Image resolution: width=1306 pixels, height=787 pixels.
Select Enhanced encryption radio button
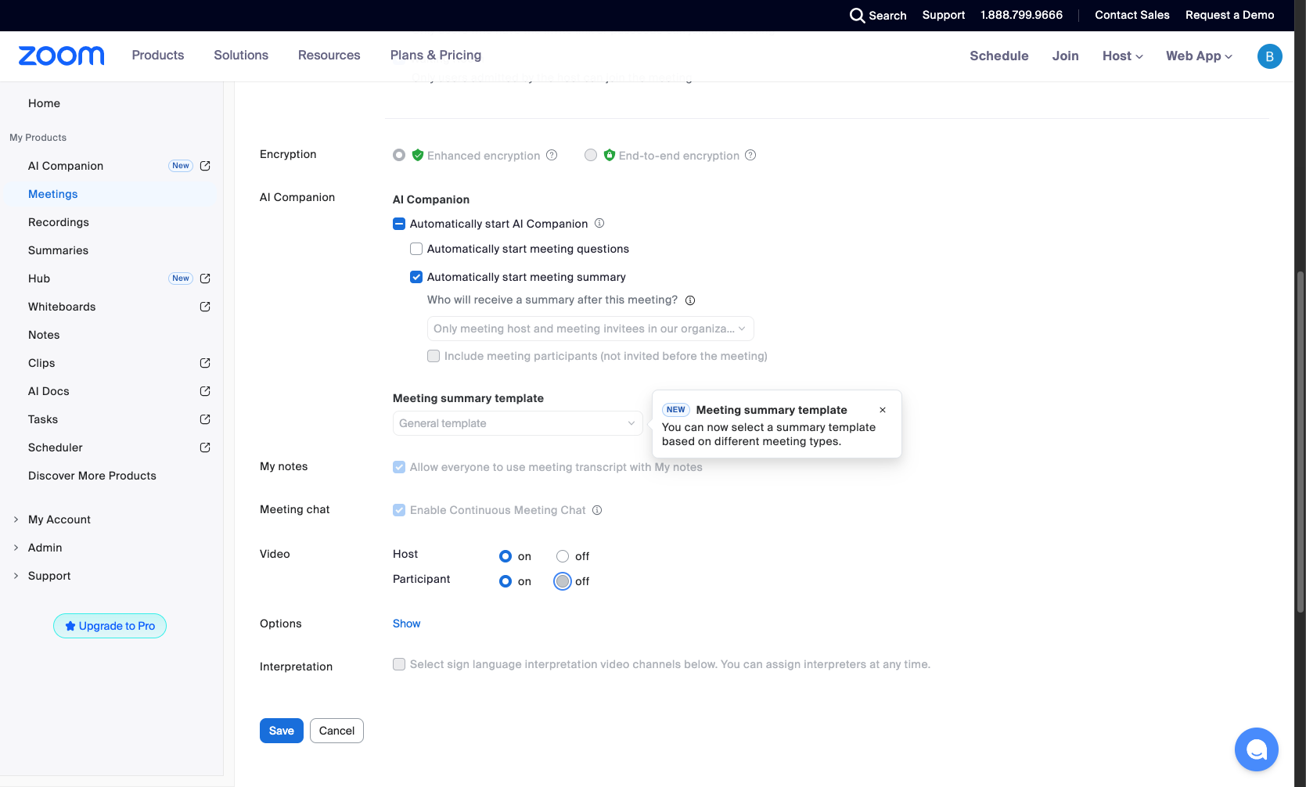(399, 155)
